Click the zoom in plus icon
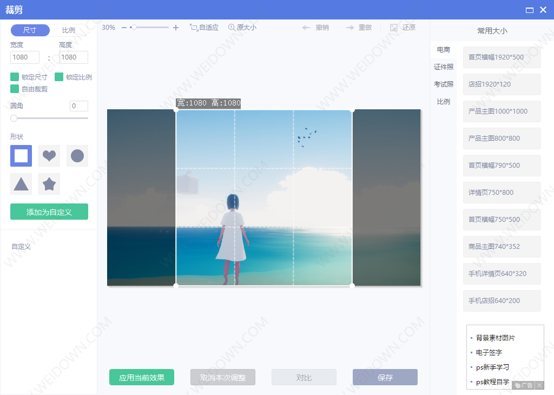The width and height of the screenshot is (554, 395). point(176,28)
